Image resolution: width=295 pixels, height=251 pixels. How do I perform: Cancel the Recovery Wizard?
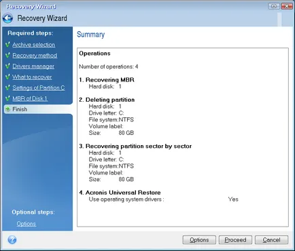point(271,240)
